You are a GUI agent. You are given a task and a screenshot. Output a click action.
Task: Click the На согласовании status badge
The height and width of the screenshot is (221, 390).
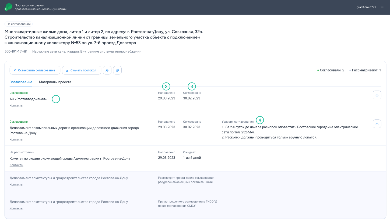pos(19,24)
